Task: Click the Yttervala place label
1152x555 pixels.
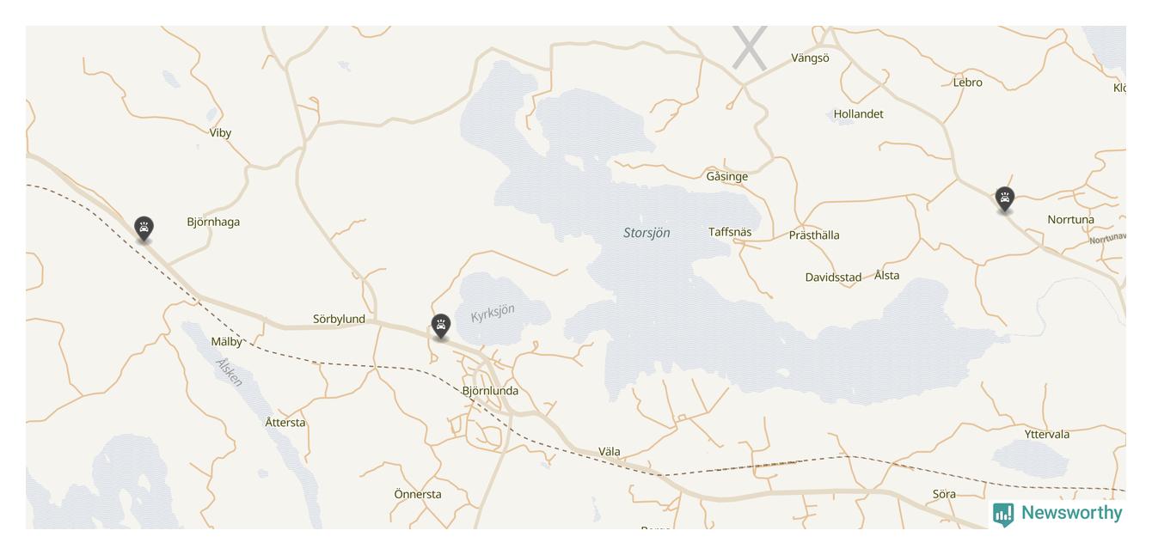Action: pyautogui.click(x=1047, y=435)
